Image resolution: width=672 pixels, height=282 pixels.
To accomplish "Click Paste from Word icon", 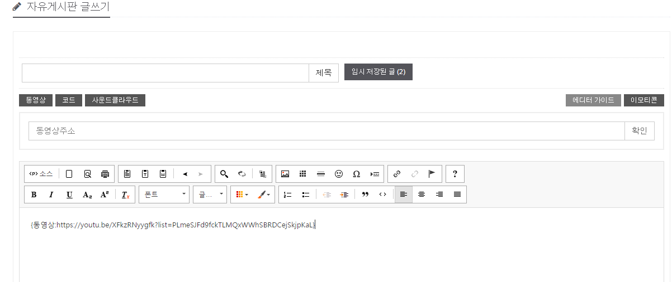I will pyautogui.click(x=163, y=174).
